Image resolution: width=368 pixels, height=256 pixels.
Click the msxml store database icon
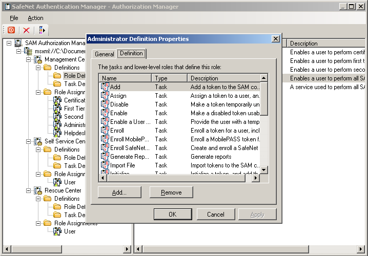tap(28, 51)
